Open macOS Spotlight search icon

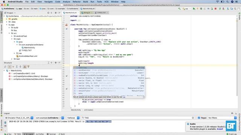tap(227, 1)
